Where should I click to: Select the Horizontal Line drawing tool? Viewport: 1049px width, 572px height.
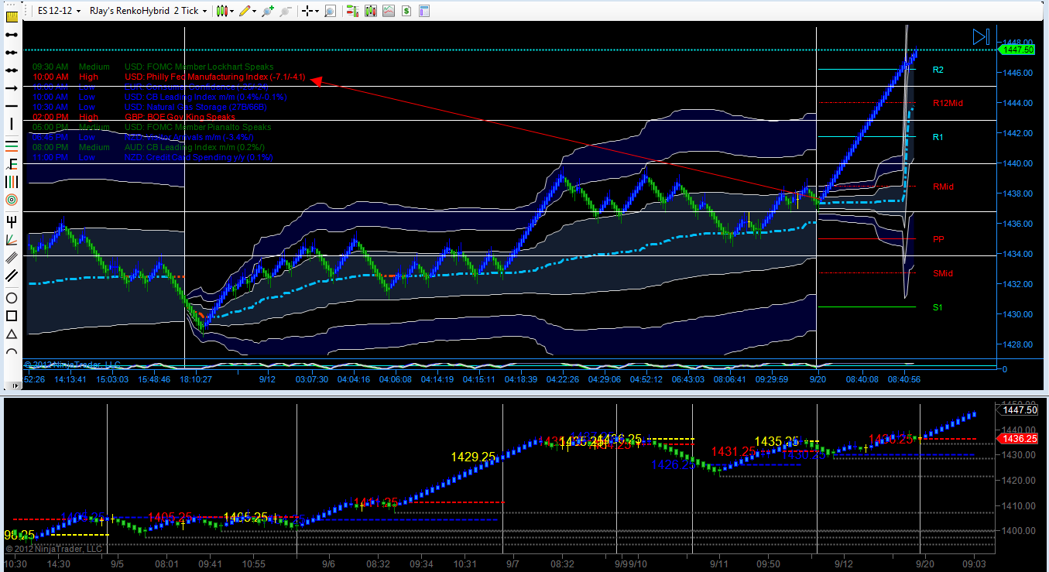click(12, 107)
